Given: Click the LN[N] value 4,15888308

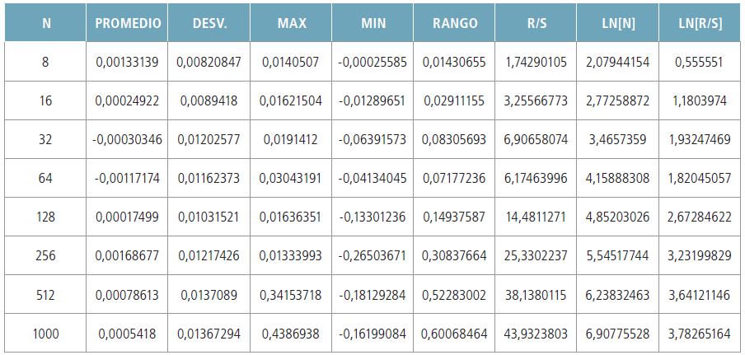Looking at the screenshot, I should pos(618,179).
